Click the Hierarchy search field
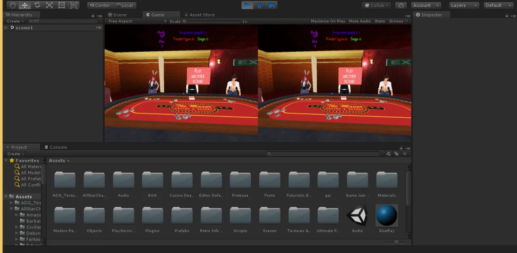 point(63,21)
